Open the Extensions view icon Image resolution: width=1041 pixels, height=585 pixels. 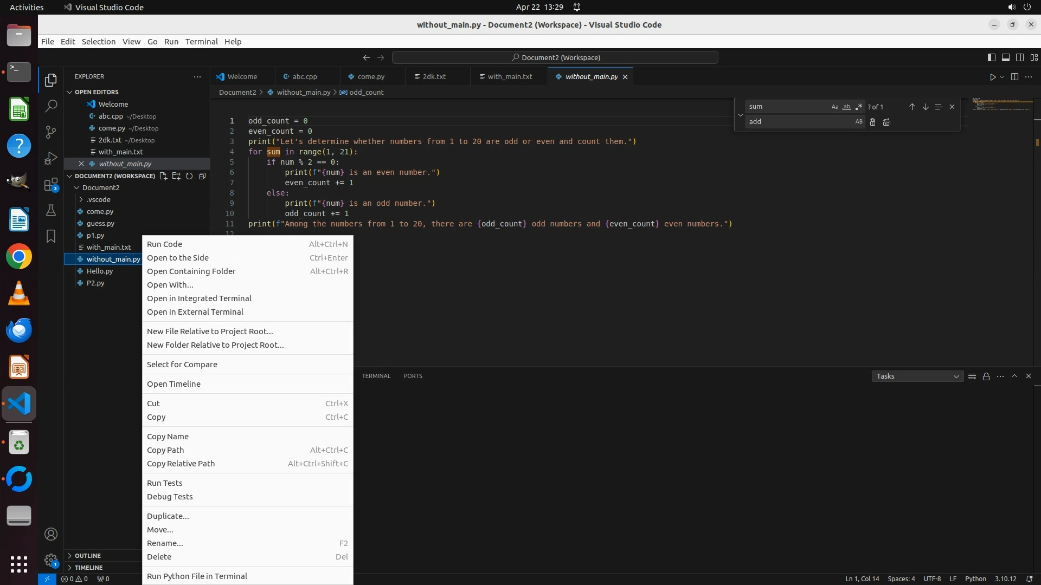51,185
